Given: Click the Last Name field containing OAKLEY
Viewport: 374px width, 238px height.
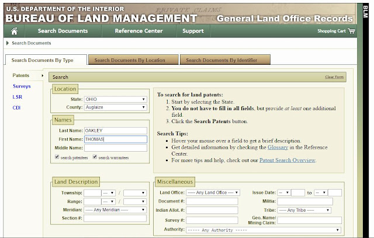Looking at the screenshot, I should pyautogui.click(x=116, y=131).
